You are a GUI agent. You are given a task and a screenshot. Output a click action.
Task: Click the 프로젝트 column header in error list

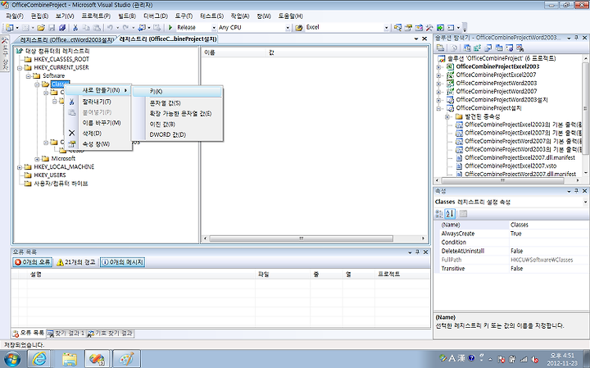click(402, 275)
